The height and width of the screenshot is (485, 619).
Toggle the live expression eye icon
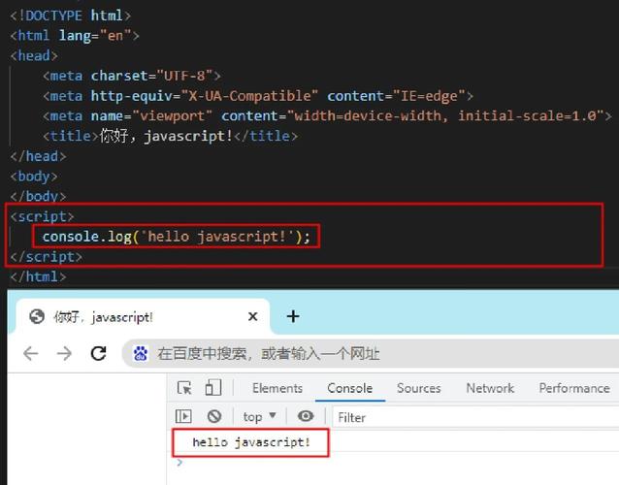[x=306, y=416]
